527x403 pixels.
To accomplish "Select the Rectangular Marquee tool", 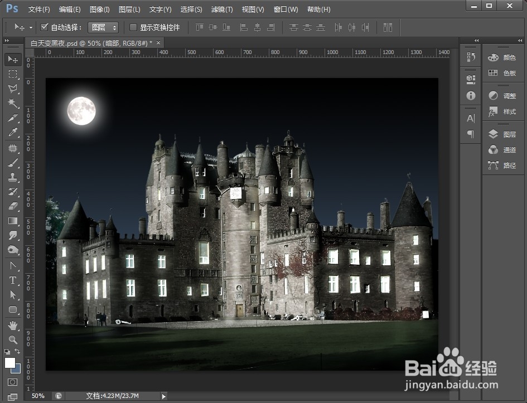I will (13, 74).
